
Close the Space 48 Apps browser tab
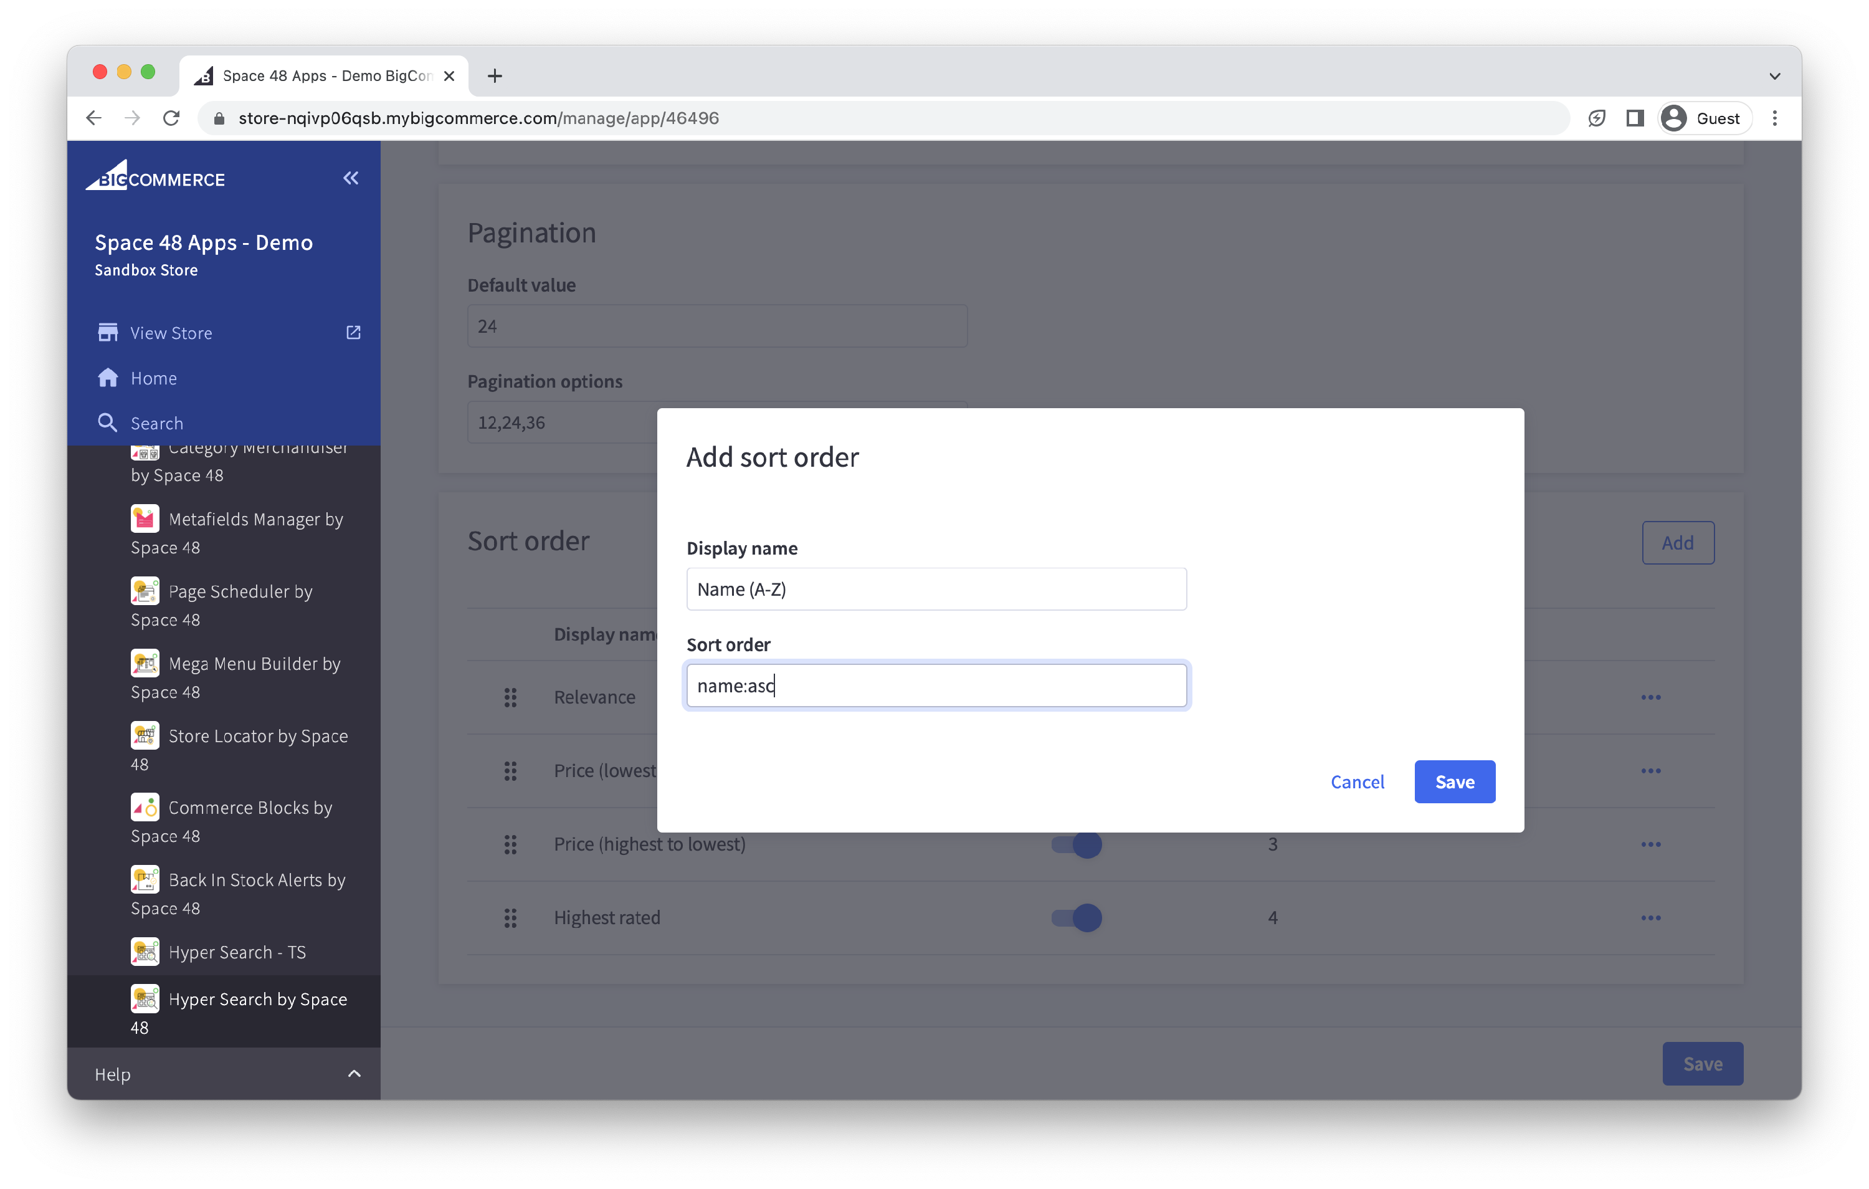[x=449, y=75]
